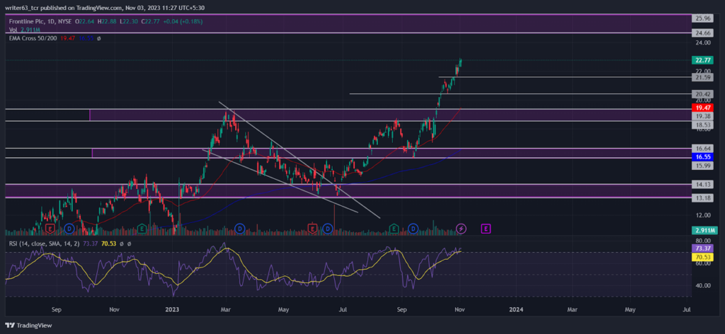The image size is (725, 334).
Task: Click the dividend D marker of June 2023
Action: click(x=327, y=229)
